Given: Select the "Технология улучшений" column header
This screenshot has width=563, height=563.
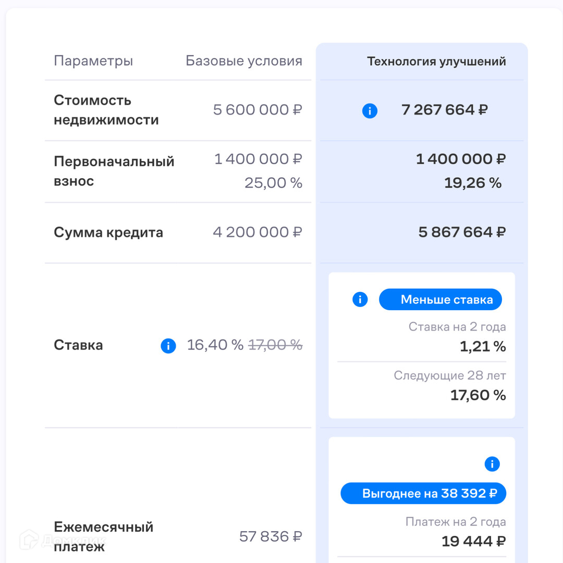Looking at the screenshot, I should click(x=436, y=62).
